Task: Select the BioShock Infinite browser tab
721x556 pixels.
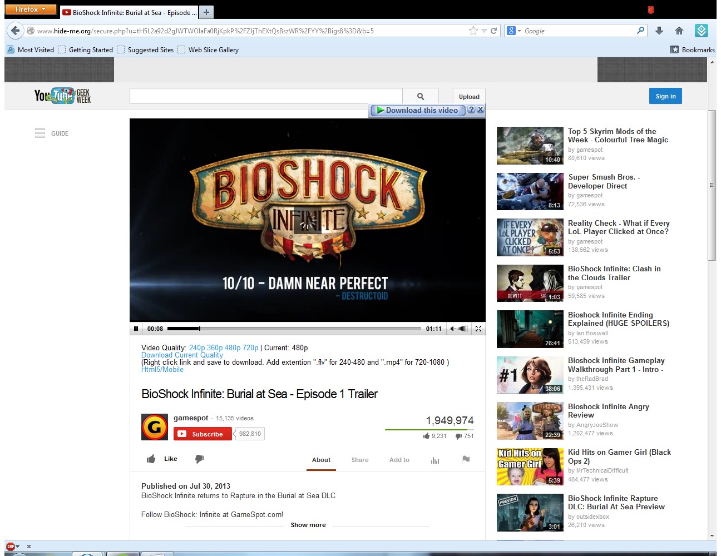Action: [x=129, y=12]
